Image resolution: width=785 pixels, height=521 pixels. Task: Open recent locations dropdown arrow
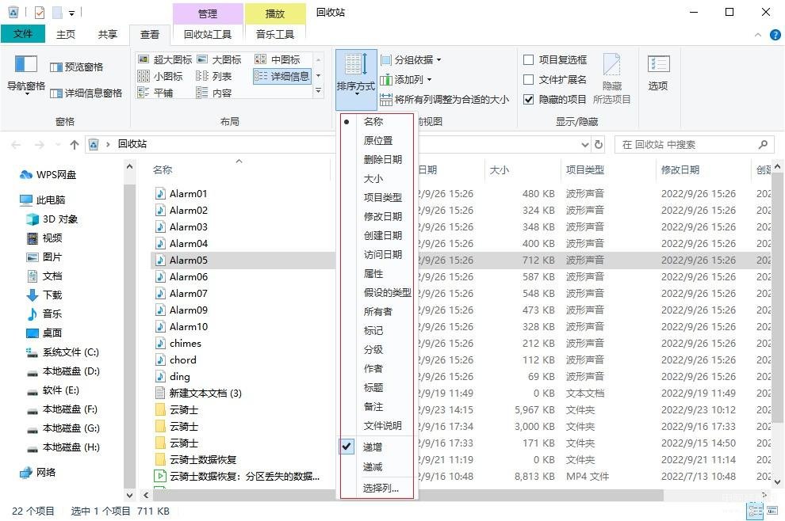pos(58,145)
